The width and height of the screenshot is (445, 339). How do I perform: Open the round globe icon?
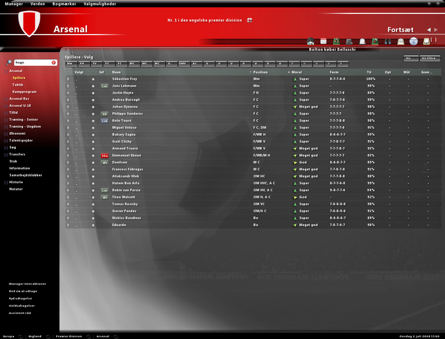pos(413,41)
